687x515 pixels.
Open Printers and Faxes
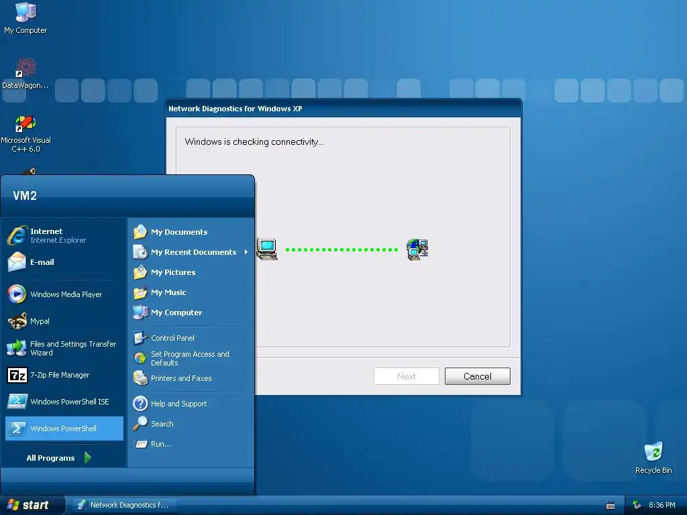pos(191,378)
